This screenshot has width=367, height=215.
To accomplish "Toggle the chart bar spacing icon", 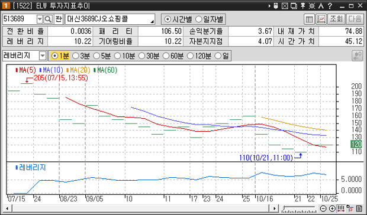I will (341, 209).
